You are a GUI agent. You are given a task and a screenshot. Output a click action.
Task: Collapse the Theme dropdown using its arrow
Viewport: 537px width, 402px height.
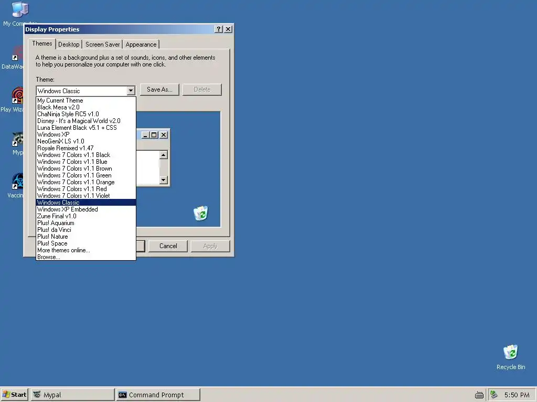(131, 91)
